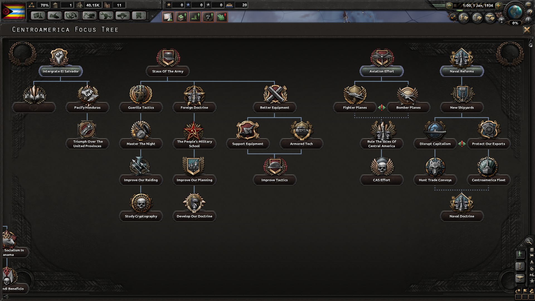
Task: Toggle the flag map mode at the bottom
Action: pos(525,291)
